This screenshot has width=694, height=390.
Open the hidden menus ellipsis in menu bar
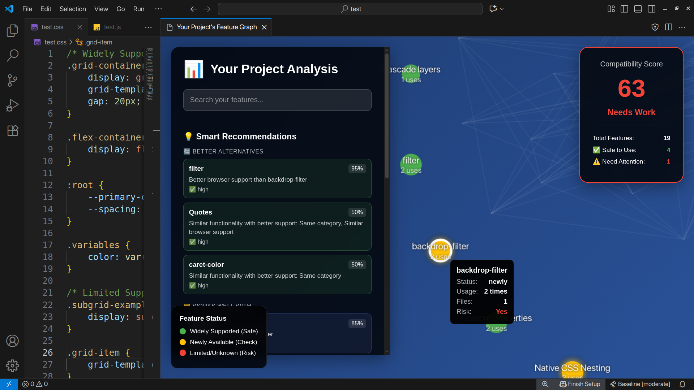(158, 9)
